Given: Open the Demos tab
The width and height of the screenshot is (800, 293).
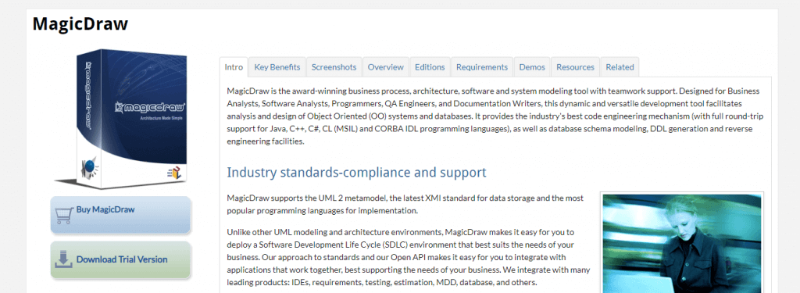Looking at the screenshot, I should click(532, 67).
